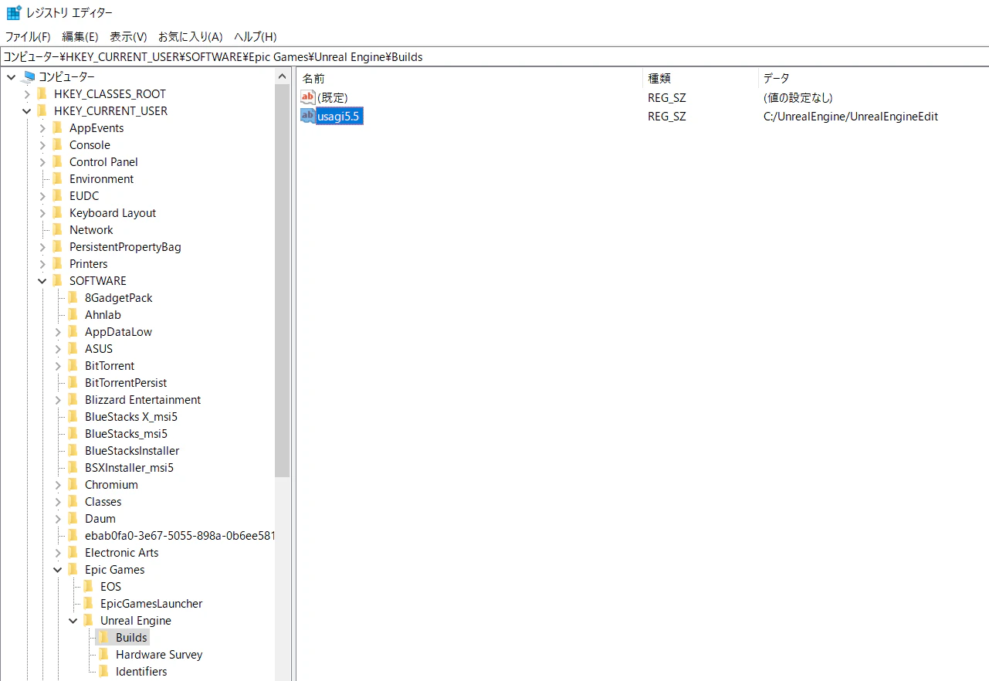The height and width of the screenshot is (681, 989).
Task: Click the Blizzard Entertainment folder icon
Action: click(x=73, y=399)
